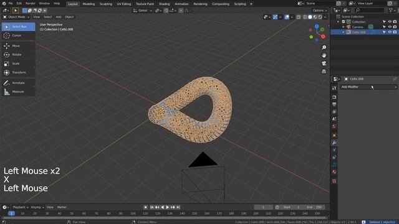The height and width of the screenshot is (224, 399).
Task: Collapse the Collection tree item
Action: tap(339, 22)
